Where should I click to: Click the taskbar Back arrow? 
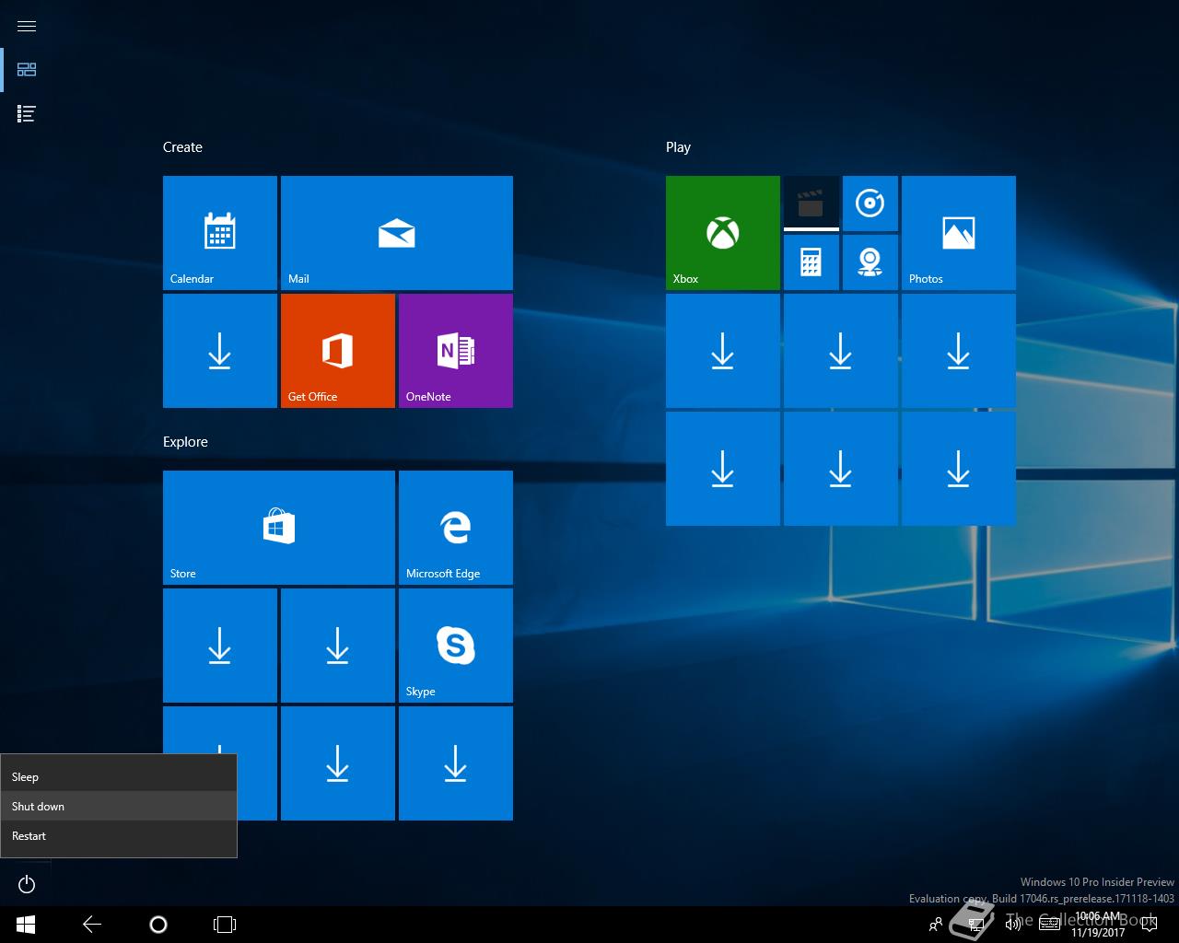click(92, 925)
